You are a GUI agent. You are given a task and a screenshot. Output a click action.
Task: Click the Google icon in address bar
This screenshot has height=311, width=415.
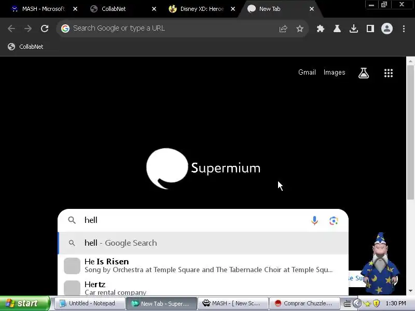[65, 29]
